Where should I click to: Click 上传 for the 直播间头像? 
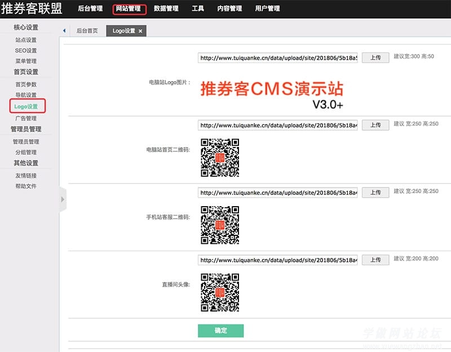click(x=375, y=260)
